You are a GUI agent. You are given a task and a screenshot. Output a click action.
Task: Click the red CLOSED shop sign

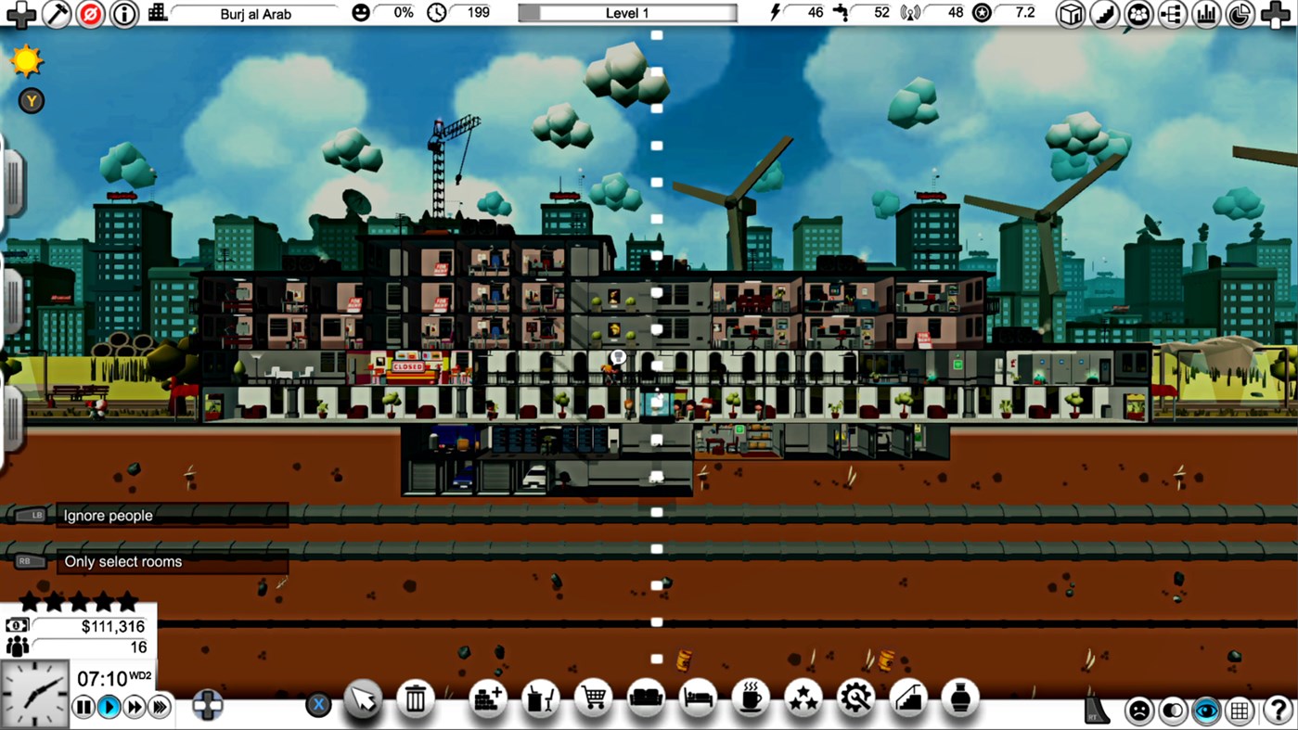click(408, 367)
